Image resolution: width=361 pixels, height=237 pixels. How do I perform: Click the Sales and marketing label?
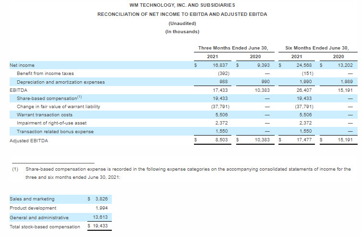pyautogui.click(x=32, y=199)
